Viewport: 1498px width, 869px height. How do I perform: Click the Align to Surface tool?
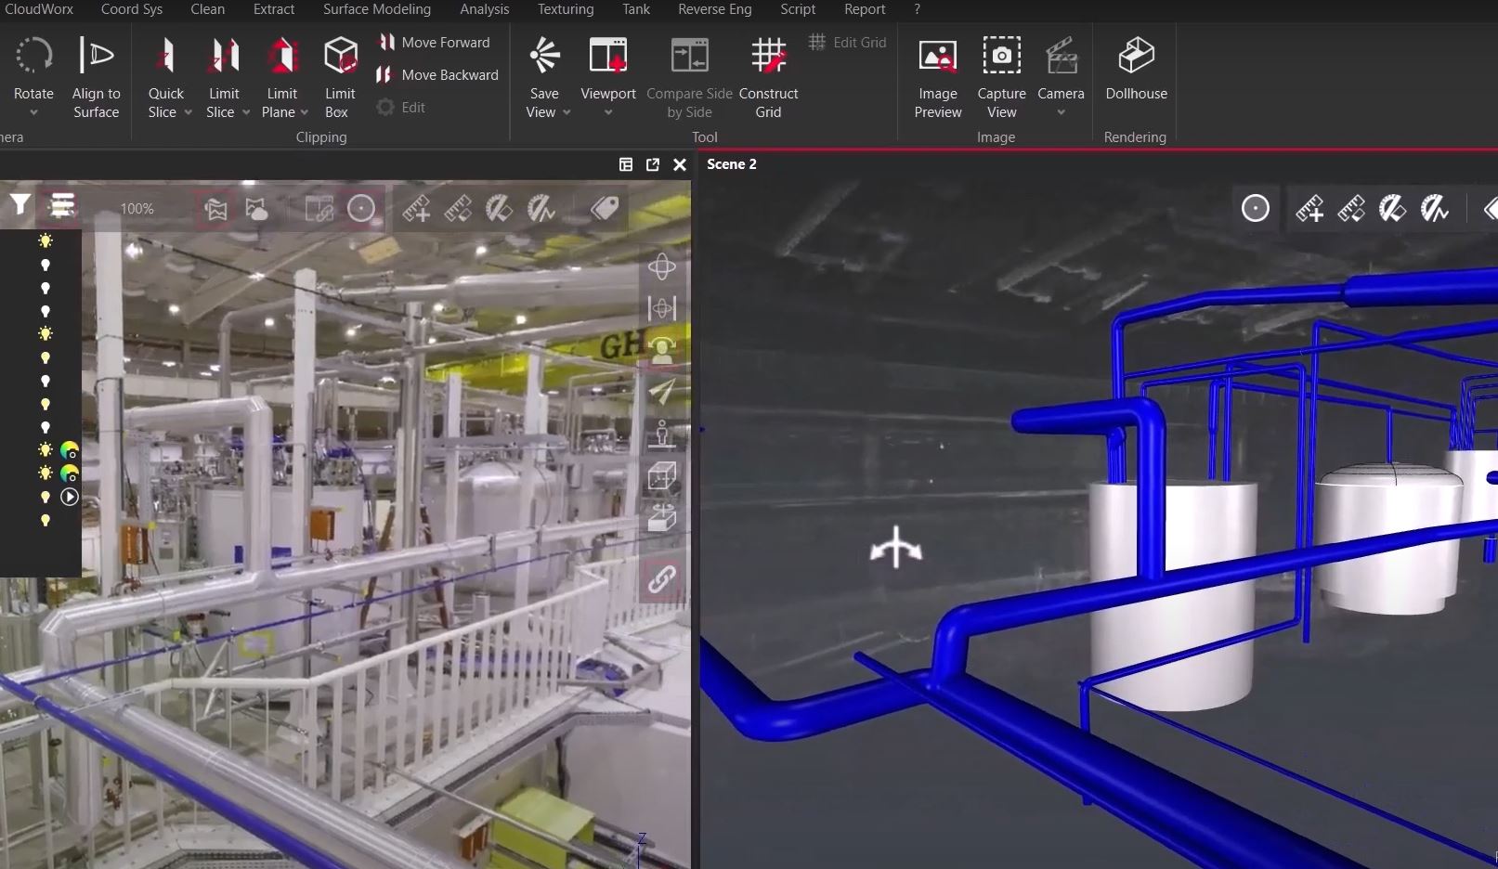coord(96,76)
